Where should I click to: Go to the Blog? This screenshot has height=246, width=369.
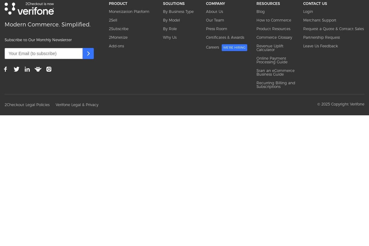pyautogui.click(x=260, y=12)
